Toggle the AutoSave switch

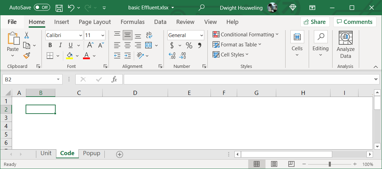(x=41, y=7)
